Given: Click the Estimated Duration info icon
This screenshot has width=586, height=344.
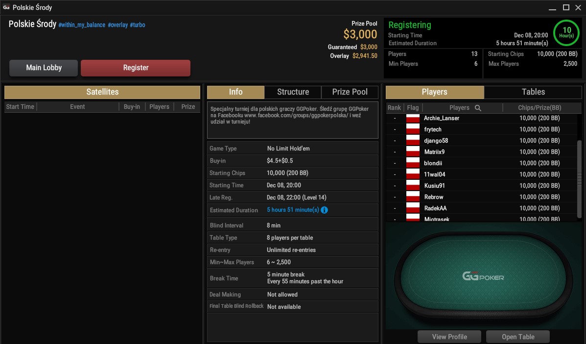Looking at the screenshot, I should click(x=325, y=210).
